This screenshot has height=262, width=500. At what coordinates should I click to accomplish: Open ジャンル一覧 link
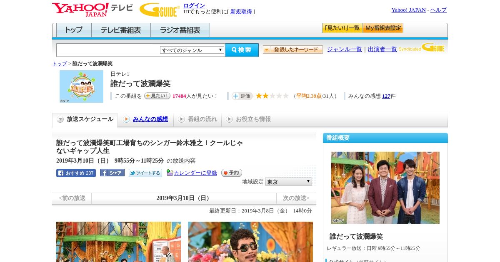coord(345,49)
